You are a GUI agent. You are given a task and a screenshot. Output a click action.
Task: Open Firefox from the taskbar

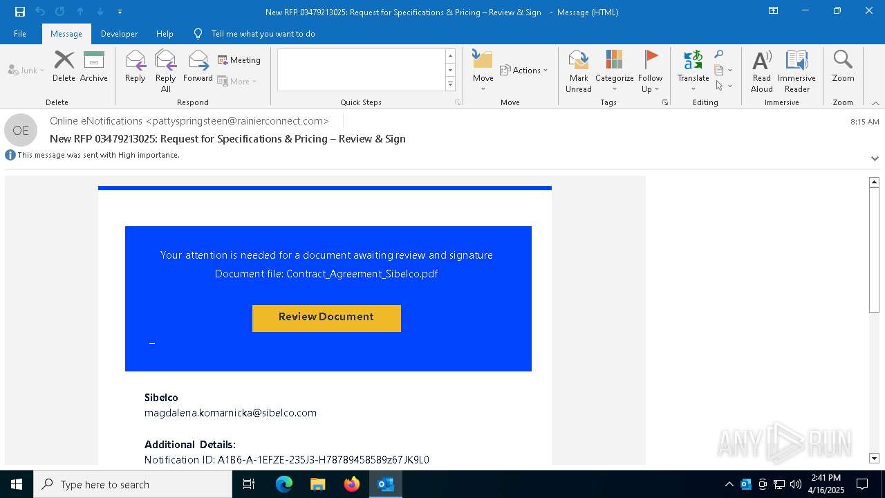tap(352, 484)
